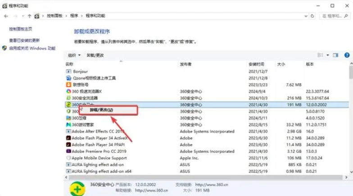Toggle the preview pane icon in toolbar
The image size is (353, 196).
coord(335,55)
